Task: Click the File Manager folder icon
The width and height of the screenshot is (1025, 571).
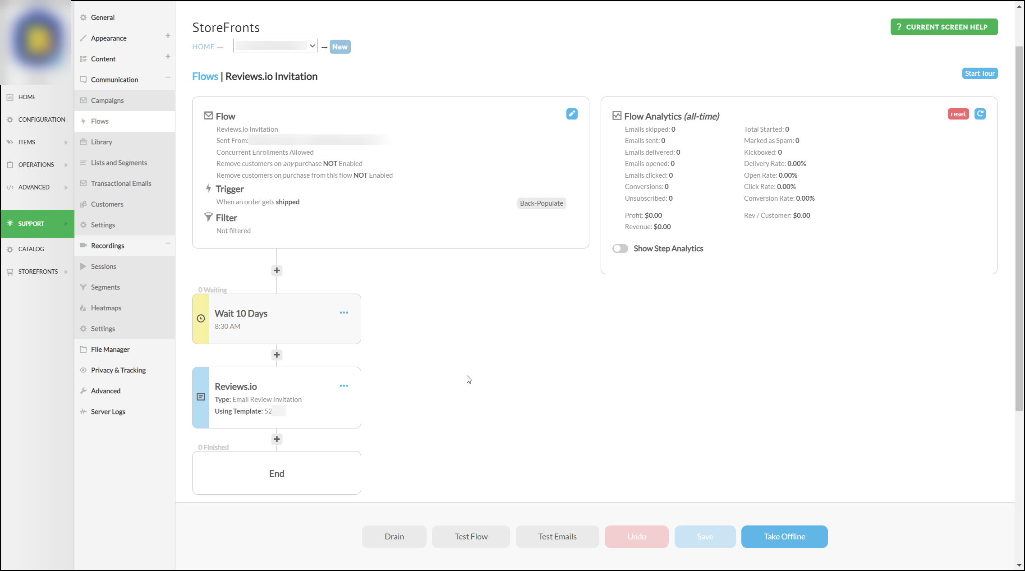Action: (x=83, y=350)
